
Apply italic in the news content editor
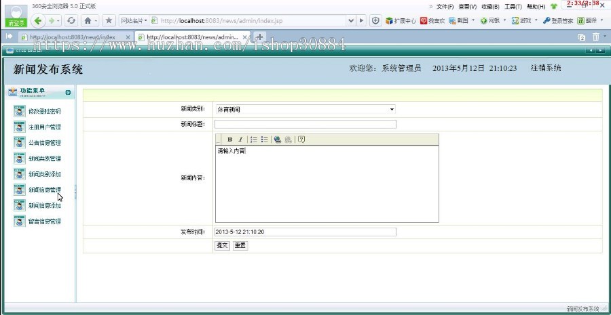pos(240,140)
